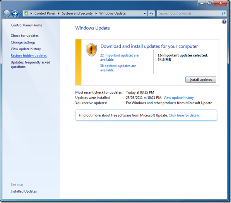The height and width of the screenshot is (203, 231).
Task: Click 22 important updates are available
Action: click(x=119, y=58)
